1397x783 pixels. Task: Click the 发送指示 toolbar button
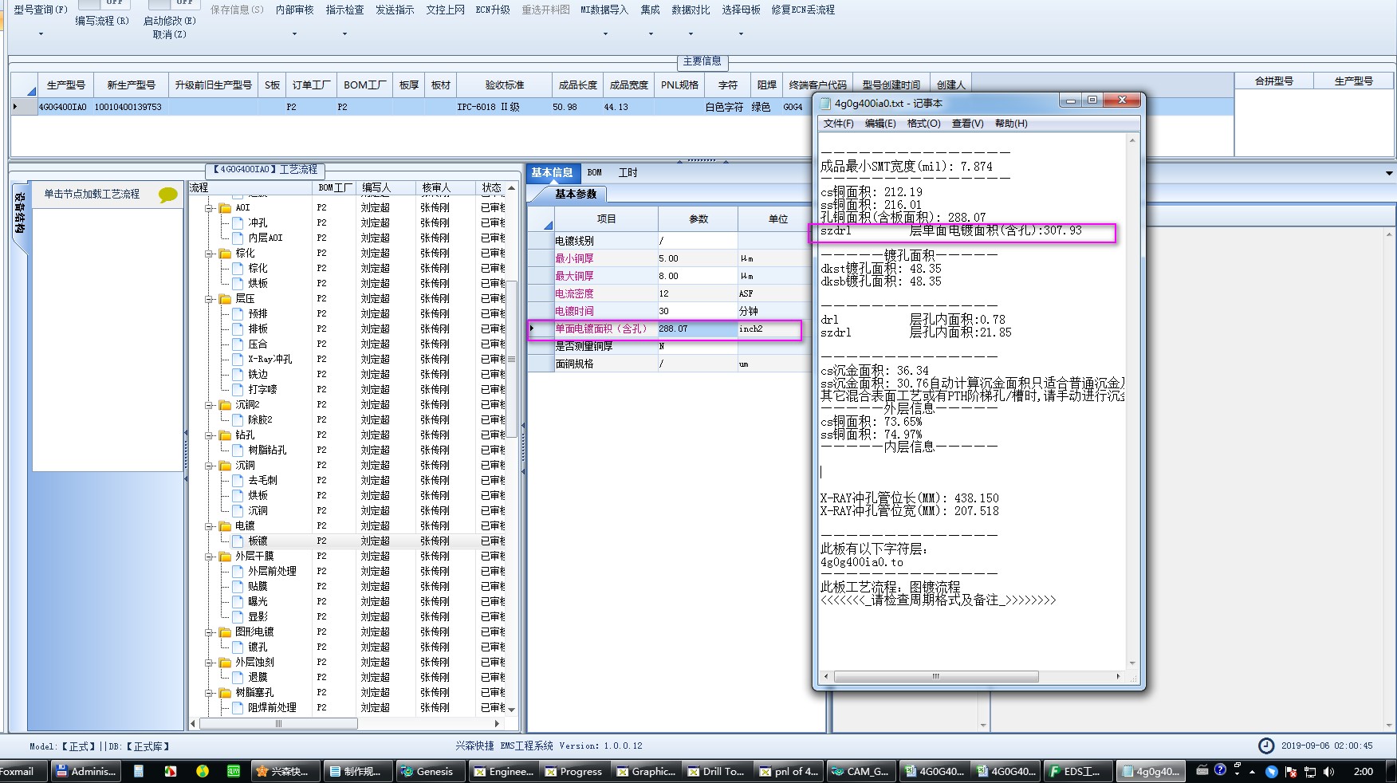395,10
